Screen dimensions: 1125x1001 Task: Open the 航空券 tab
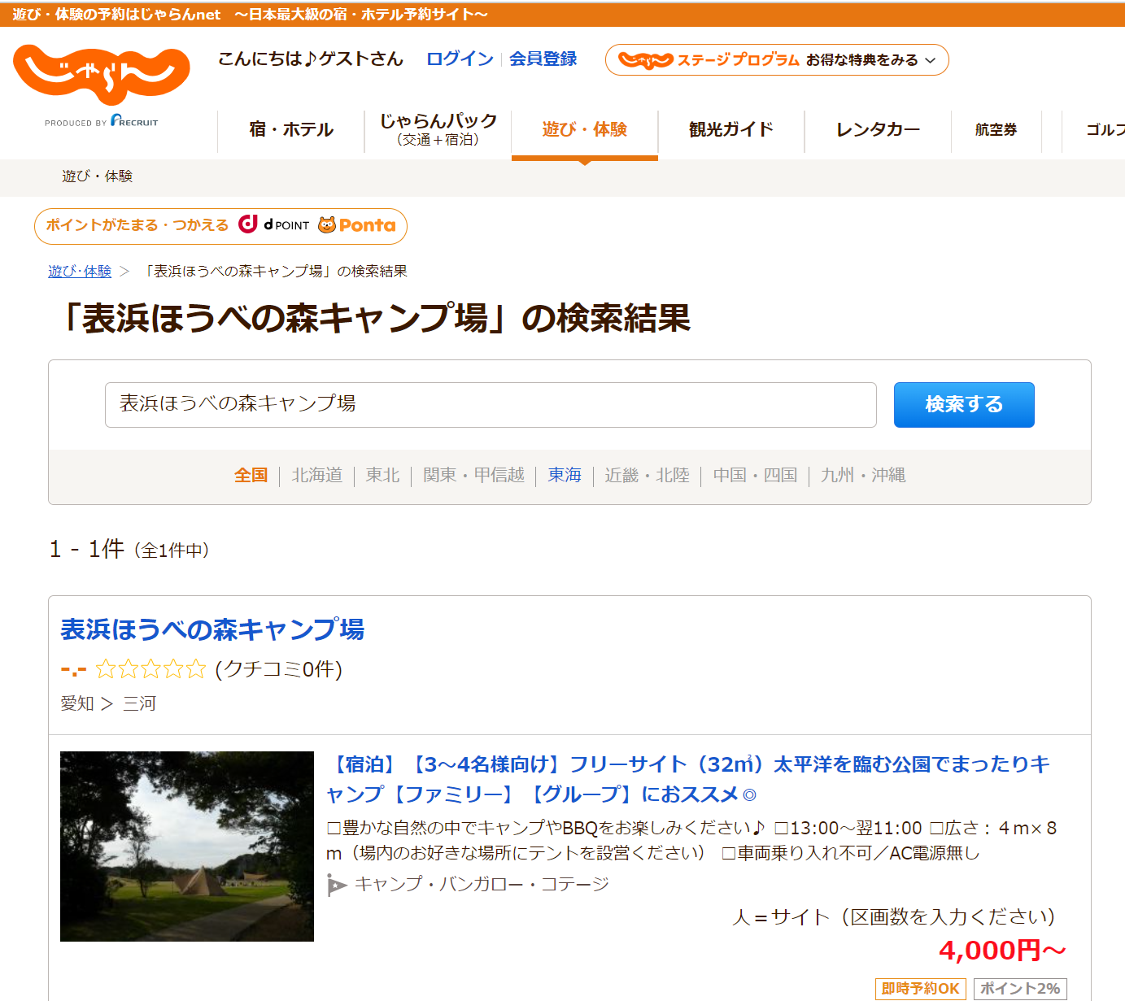[x=996, y=130]
